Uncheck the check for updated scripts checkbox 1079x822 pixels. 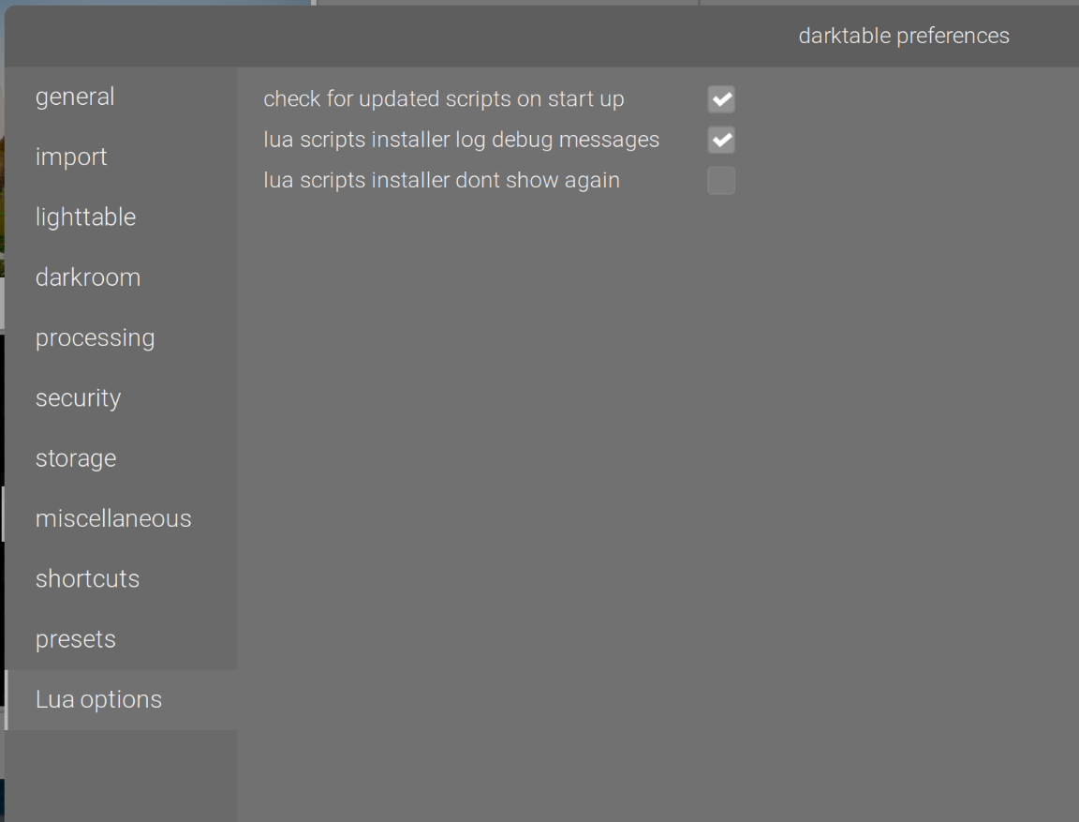click(721, 99)
